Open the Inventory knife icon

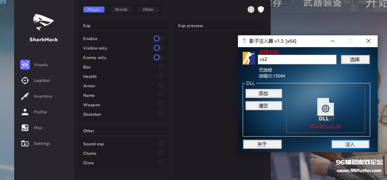(25, 96)
